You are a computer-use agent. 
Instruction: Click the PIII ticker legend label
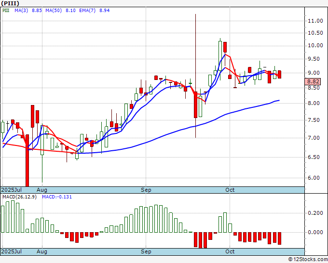pos(6,11)
